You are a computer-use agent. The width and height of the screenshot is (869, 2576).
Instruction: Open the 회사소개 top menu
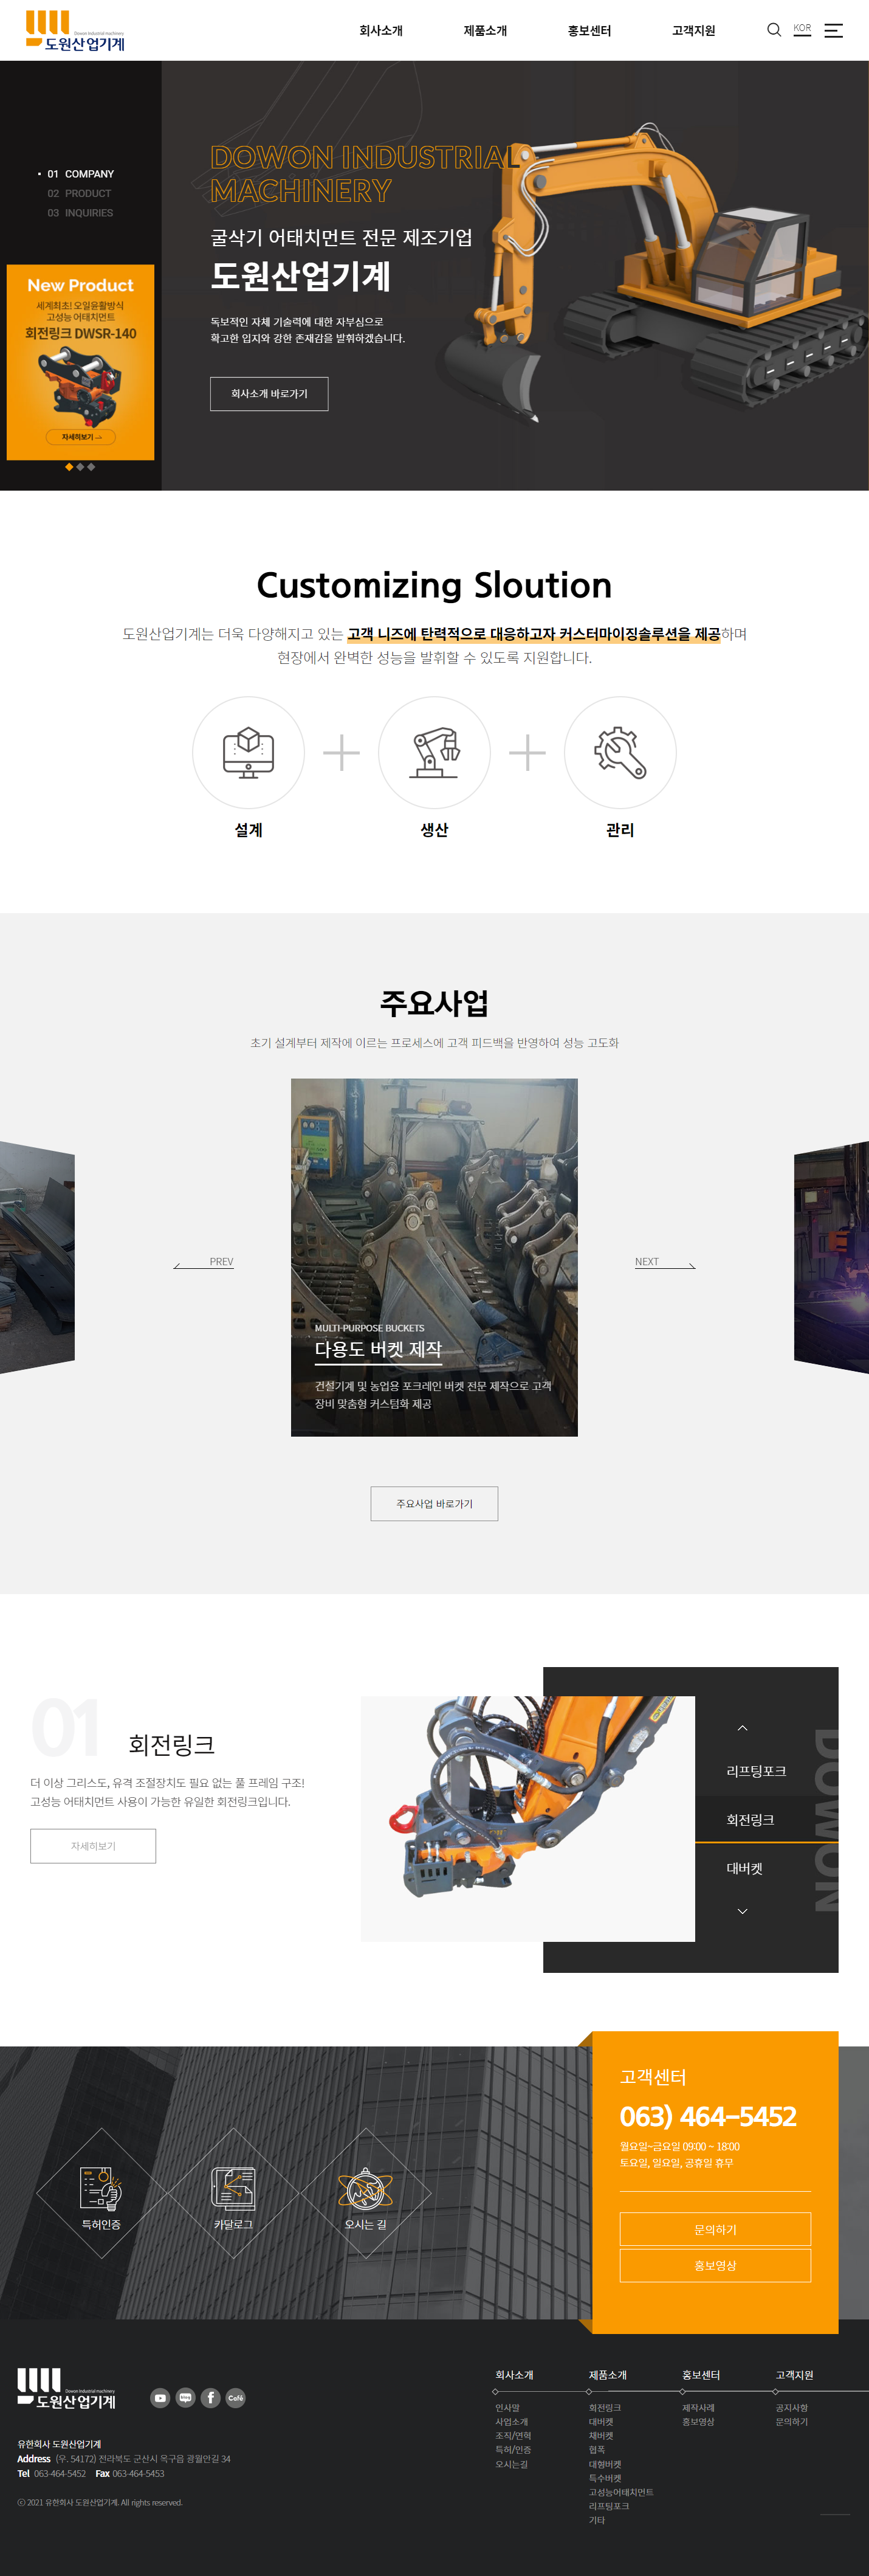pos(381,31)
